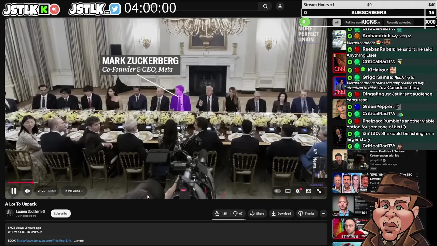Like the video with 1.1K likes

coord(221,214)
